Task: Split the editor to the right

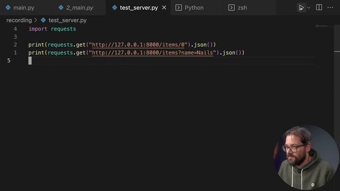Action: [319, 7]
